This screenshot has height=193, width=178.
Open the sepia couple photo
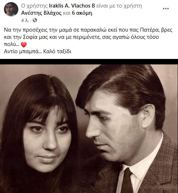point(89,129)
